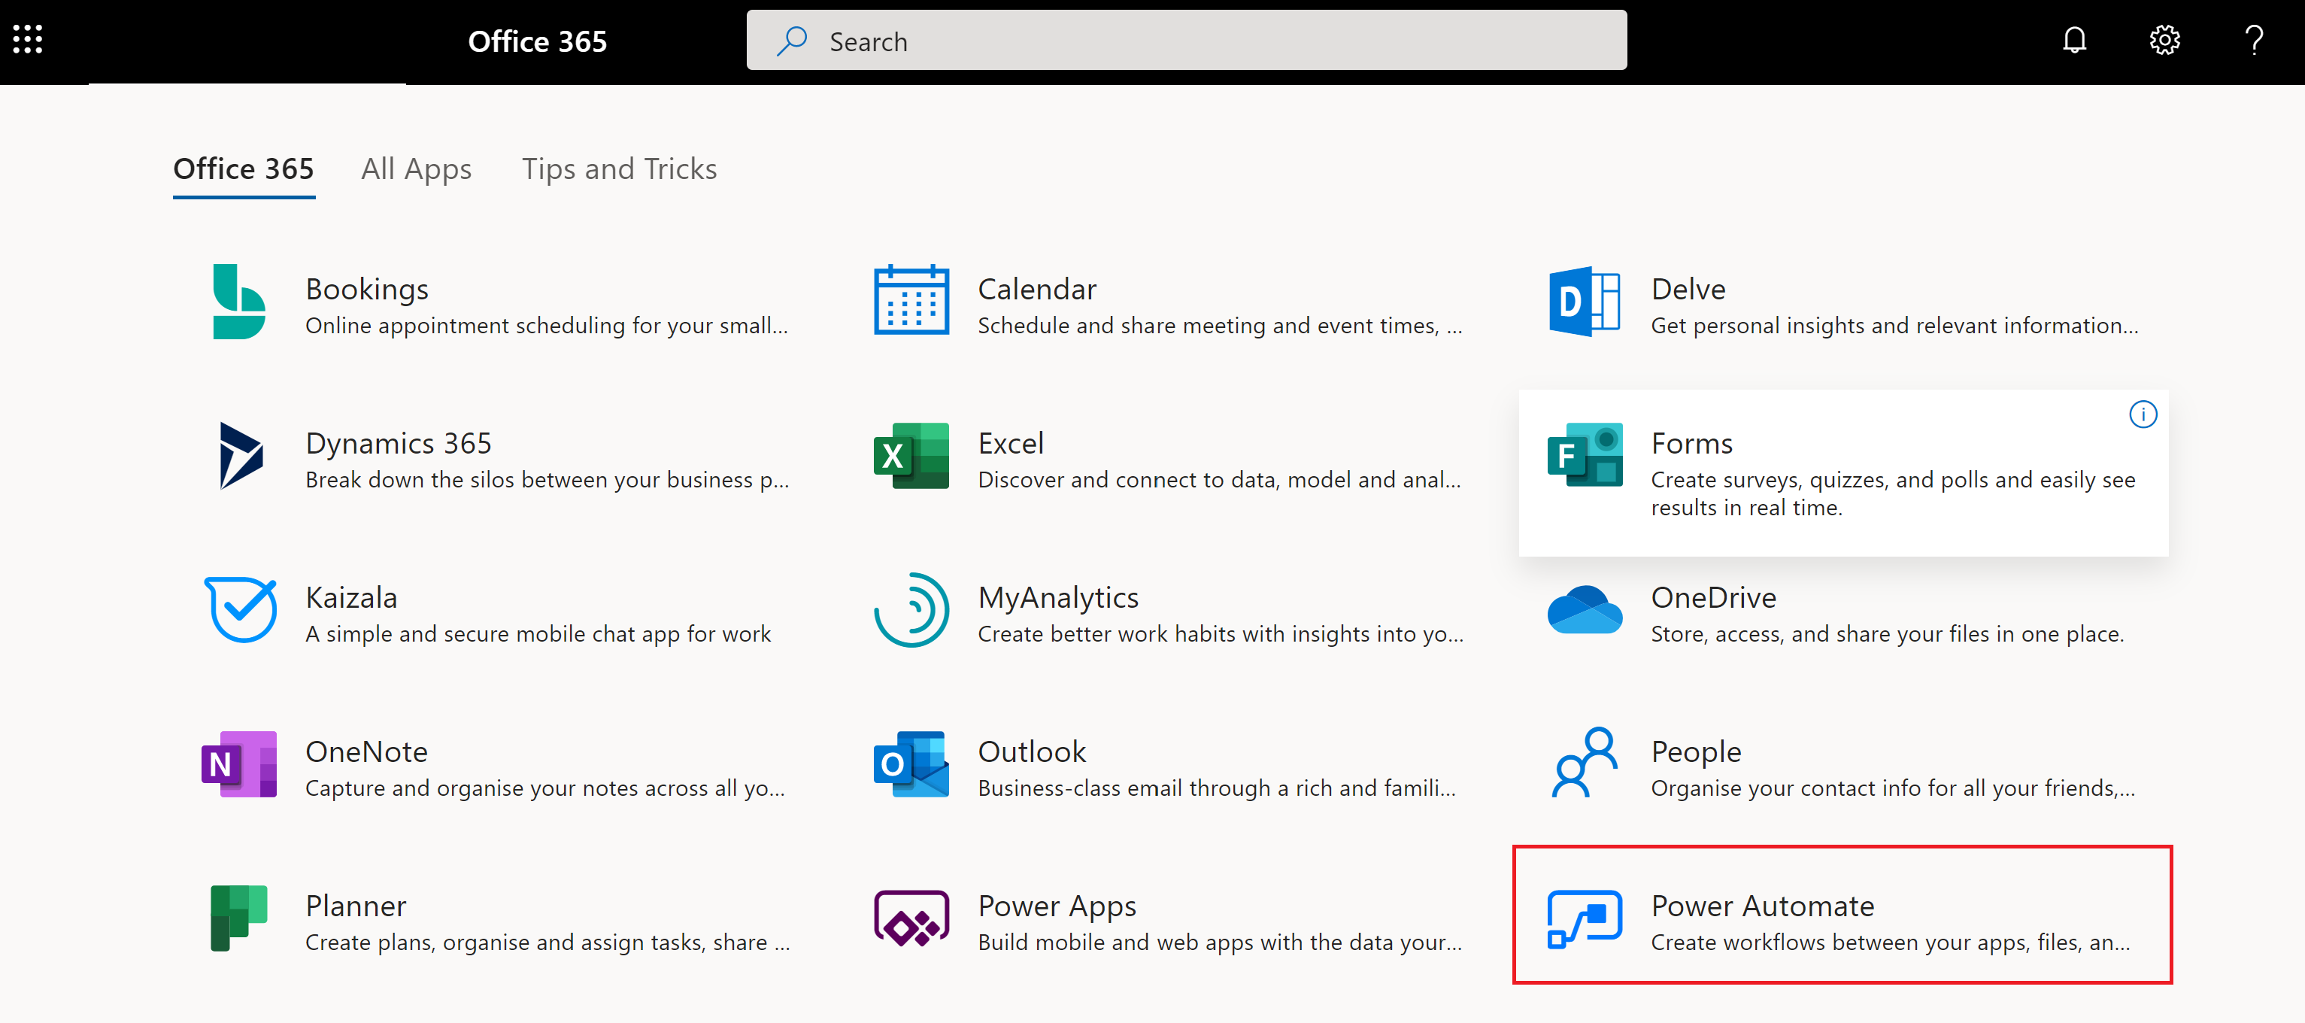Click the Delve app icon
This screenshot has height=1023, width=2305.
tap(1584, 302)
